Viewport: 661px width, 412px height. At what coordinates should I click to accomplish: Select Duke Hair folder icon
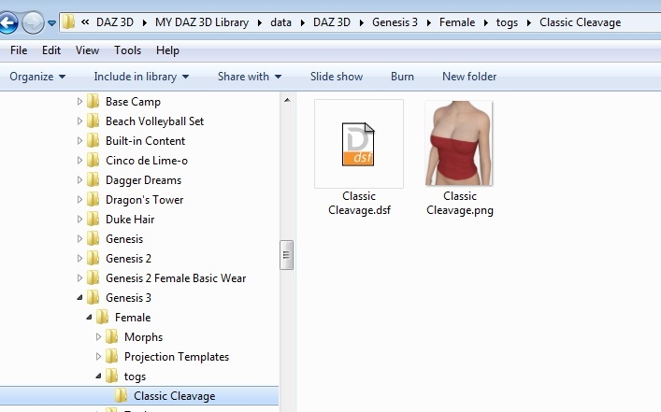93,219
